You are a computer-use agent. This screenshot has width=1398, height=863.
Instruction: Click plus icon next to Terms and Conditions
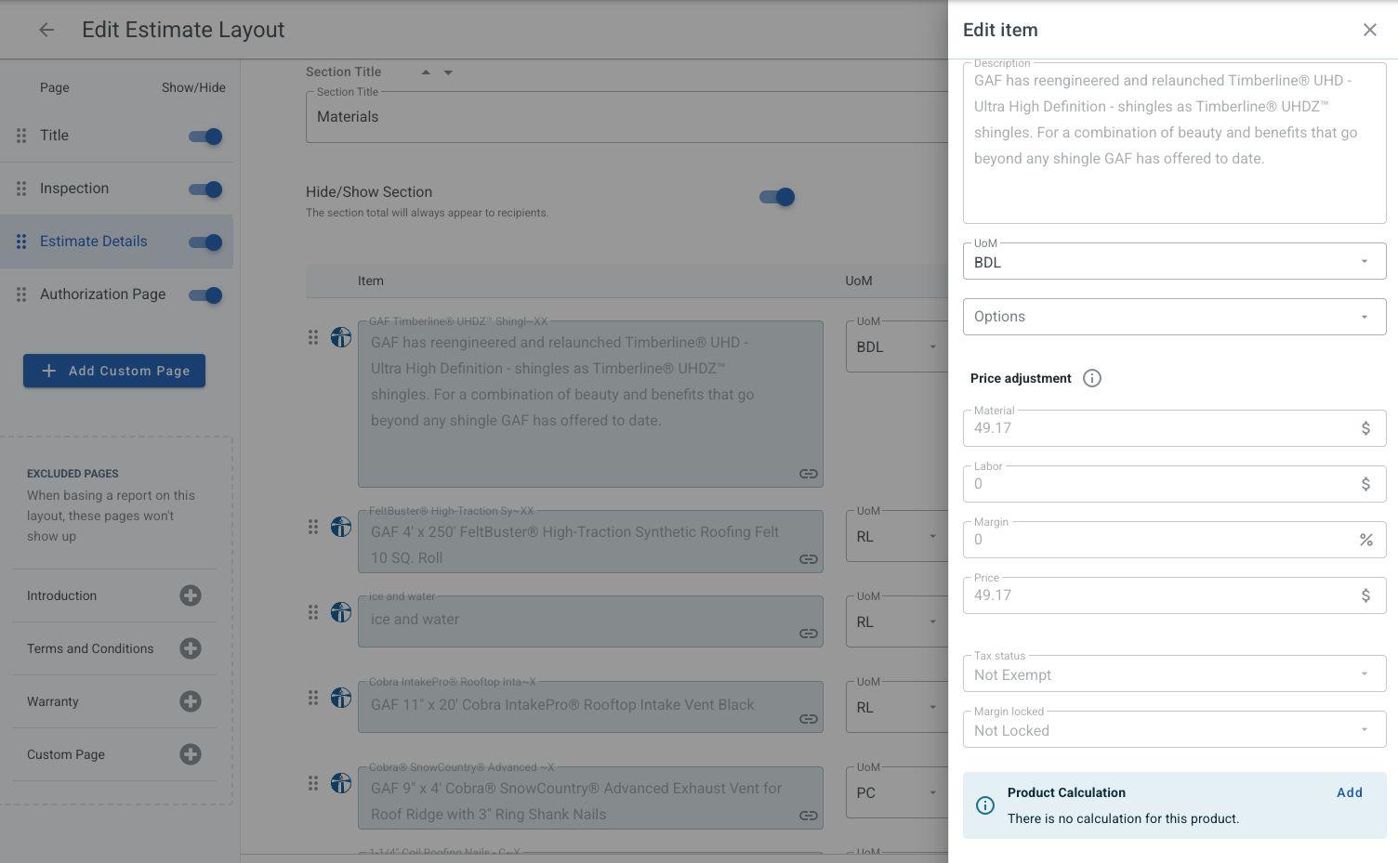coord(191,648)
